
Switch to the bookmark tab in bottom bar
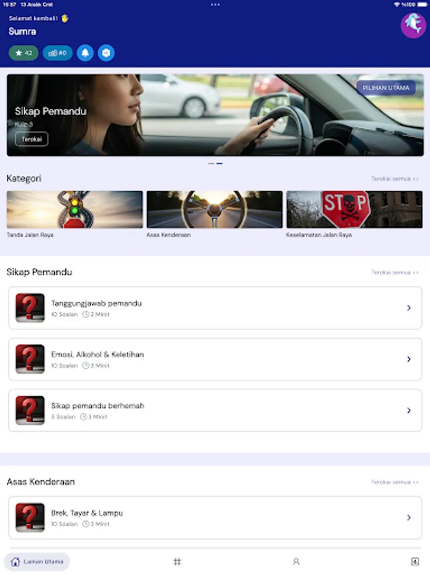[415, 561]
